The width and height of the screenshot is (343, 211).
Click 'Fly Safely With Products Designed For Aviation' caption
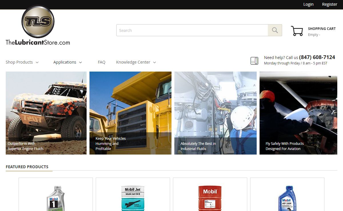(x=285, y=146)
